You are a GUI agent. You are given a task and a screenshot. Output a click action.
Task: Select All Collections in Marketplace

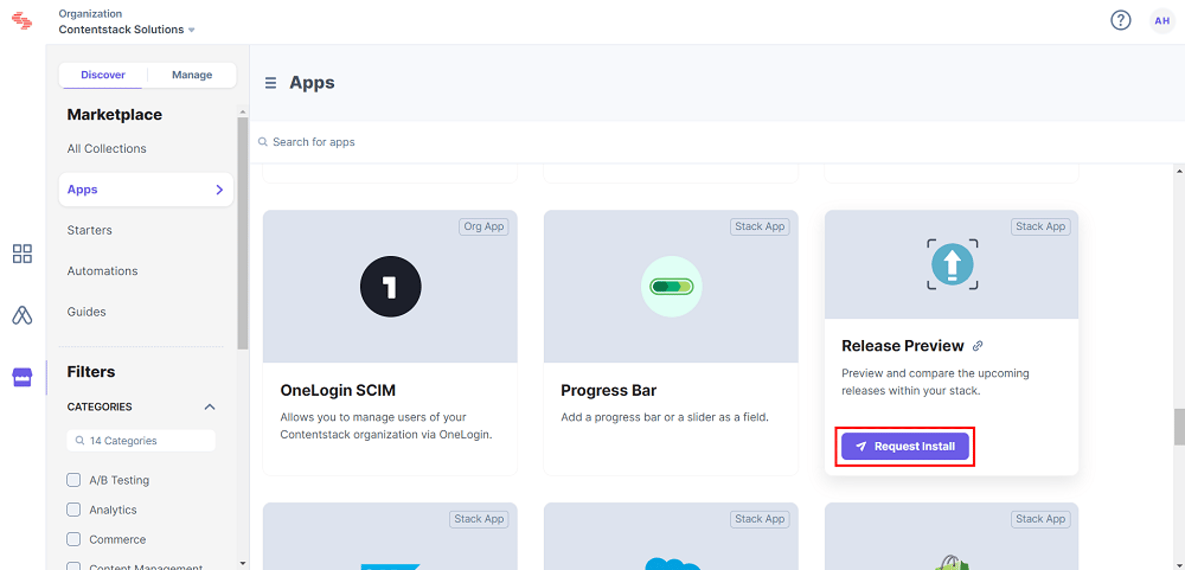pyautogui.click(x=106, y=149)
